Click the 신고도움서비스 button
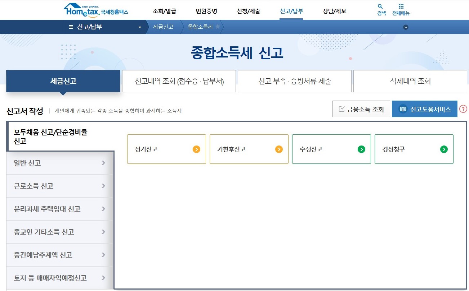469x291 pixels. click(x=425, y=109)
